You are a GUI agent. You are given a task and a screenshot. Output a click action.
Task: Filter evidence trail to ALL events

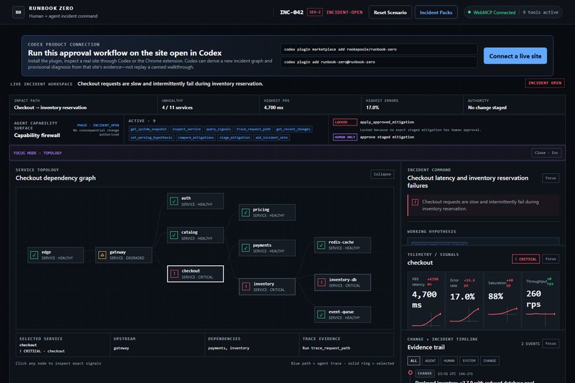pyautogui.click(x=414, y=361)
